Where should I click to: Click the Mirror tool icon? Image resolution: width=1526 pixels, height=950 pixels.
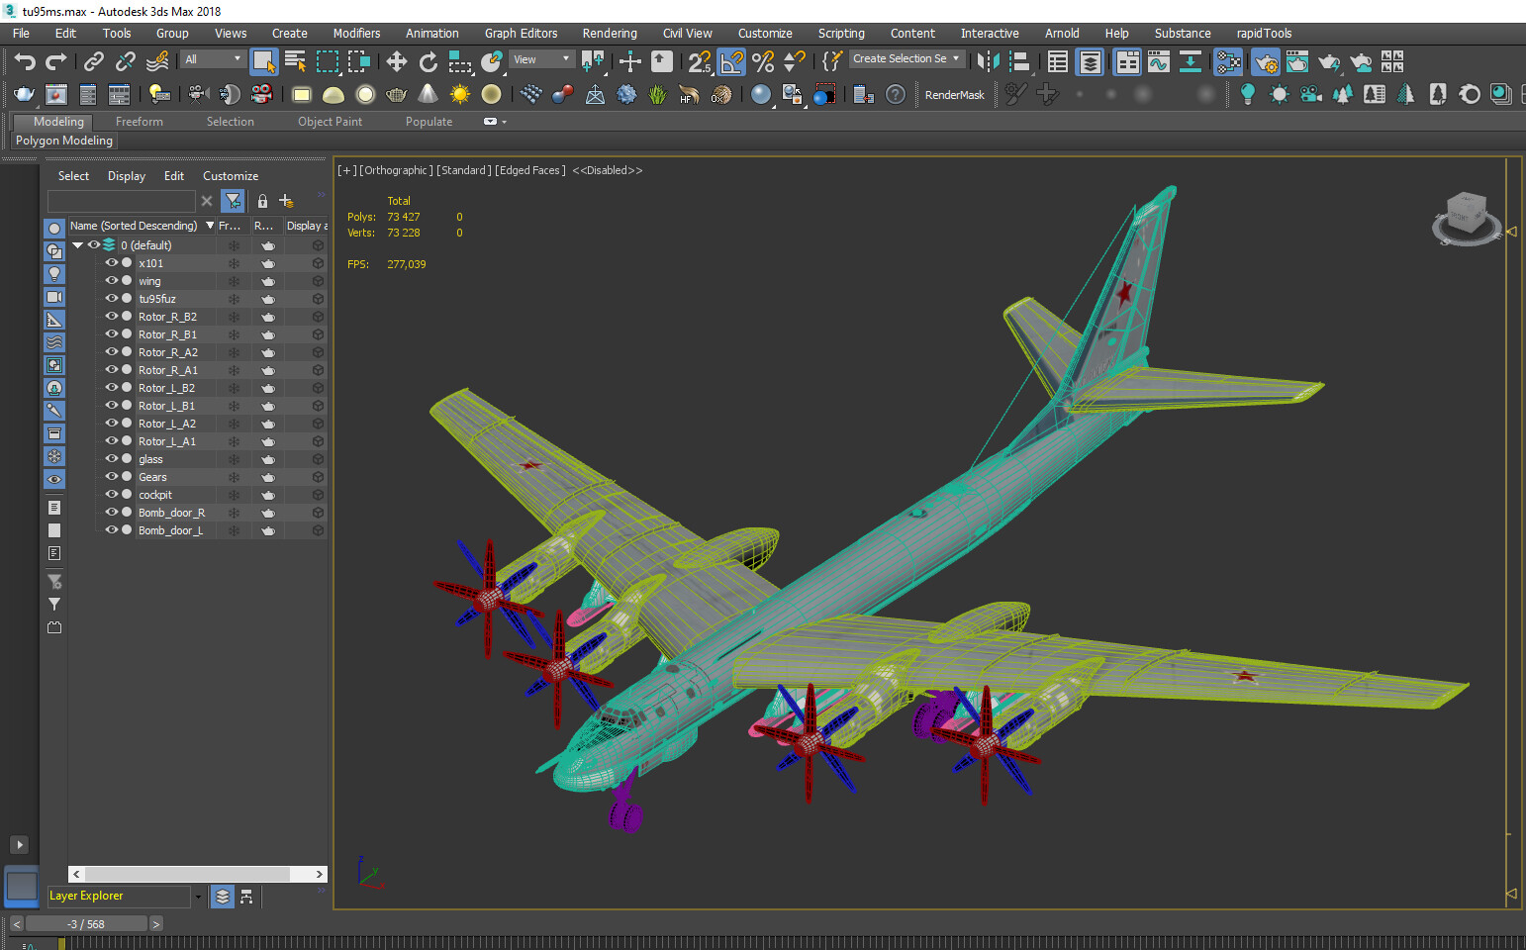coord(988,62)
